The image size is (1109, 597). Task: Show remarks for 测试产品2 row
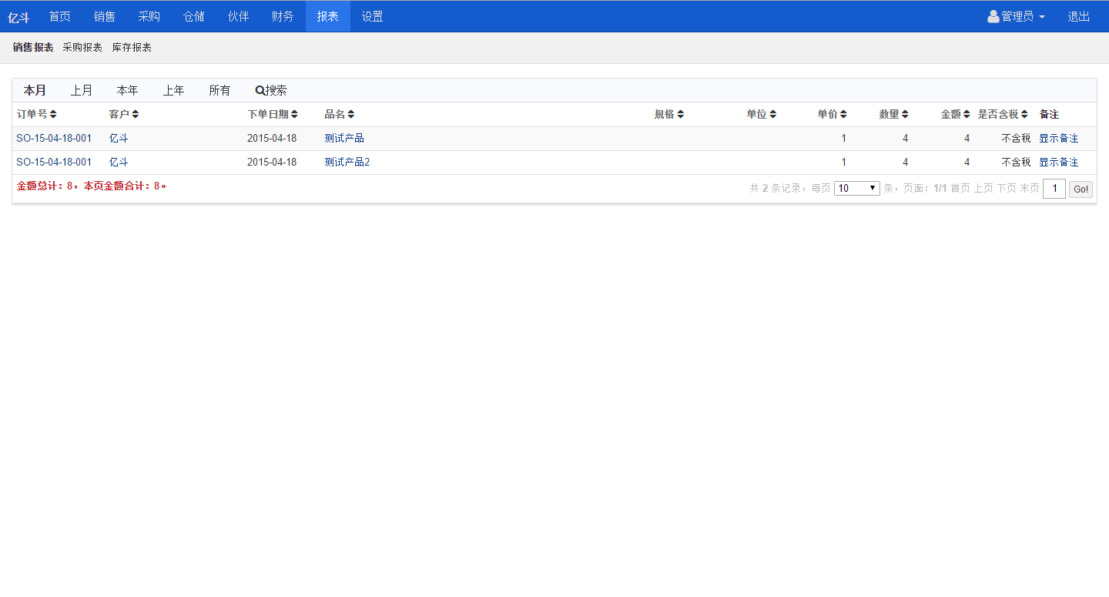click(x=1058, y=162)
